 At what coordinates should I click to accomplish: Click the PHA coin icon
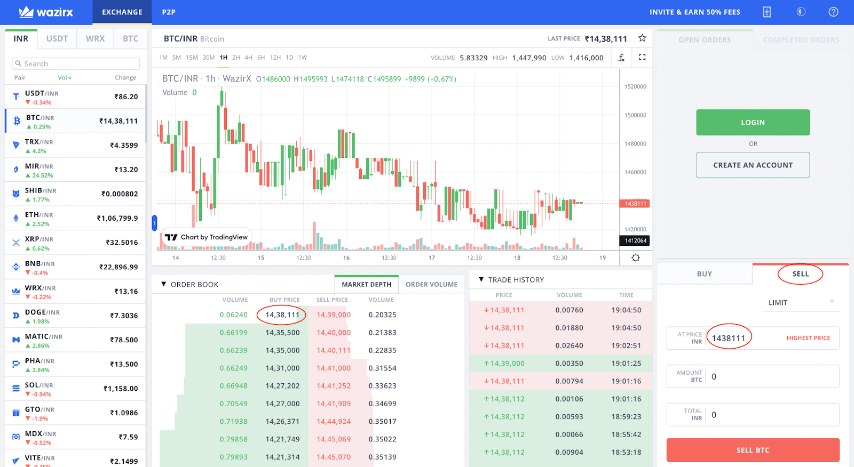pyautogui.click(x=16, y=365)
